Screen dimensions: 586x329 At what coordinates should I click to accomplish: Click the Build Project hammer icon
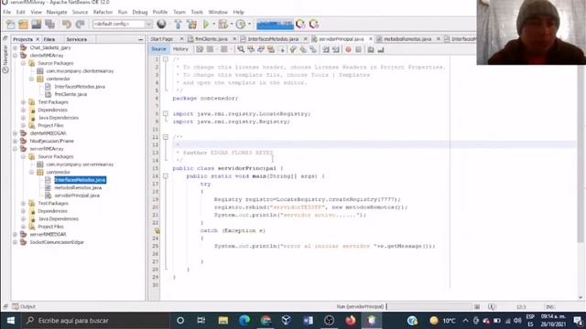[x=178, y=25]
